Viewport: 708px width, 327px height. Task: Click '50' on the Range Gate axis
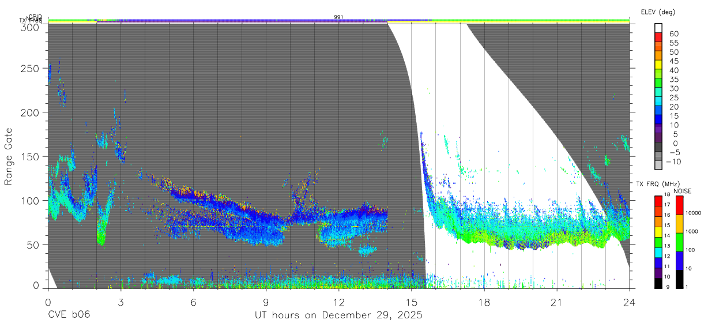coord(33,244)
